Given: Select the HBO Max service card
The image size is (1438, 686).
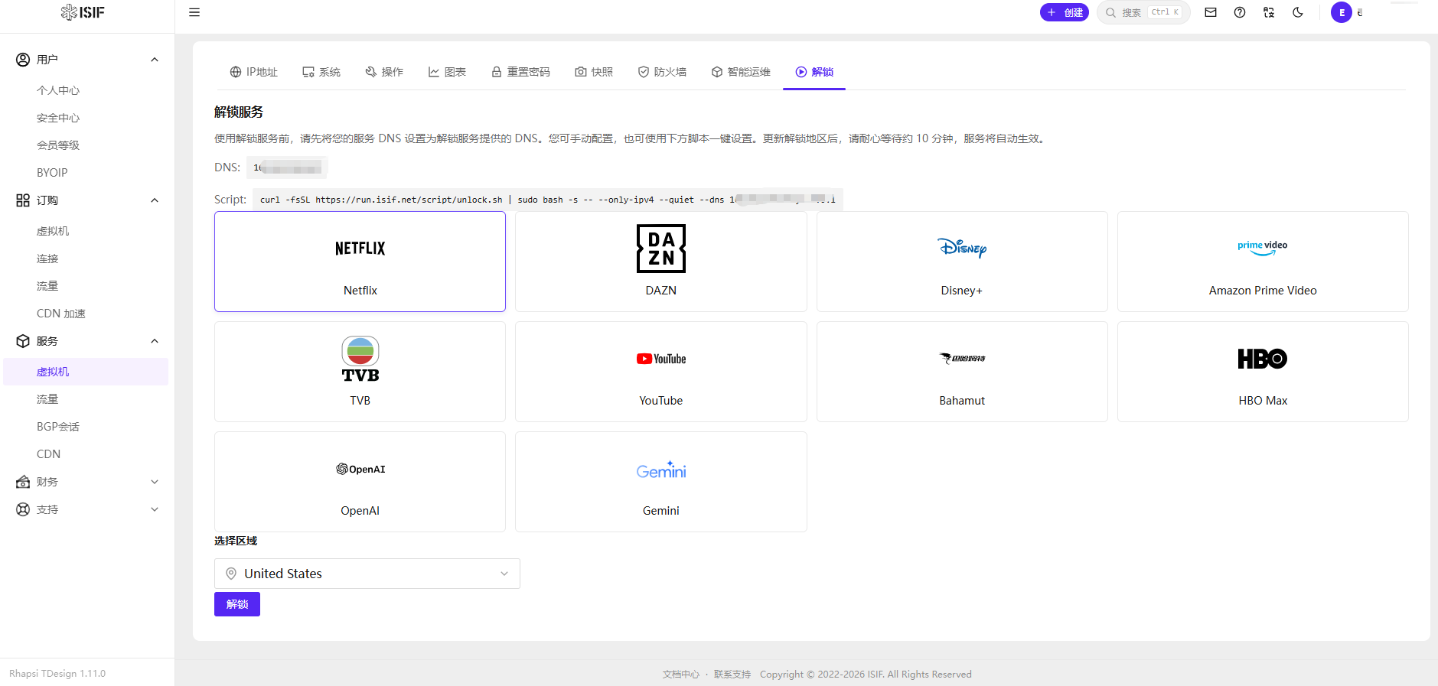Looking at the screenshot, I should pyautogui.click(x=1263, y=372).
